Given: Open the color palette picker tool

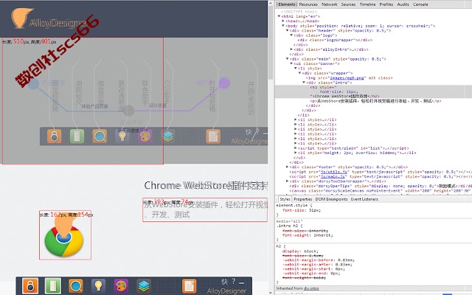Looking at the screenshot, I should point(121,285).
